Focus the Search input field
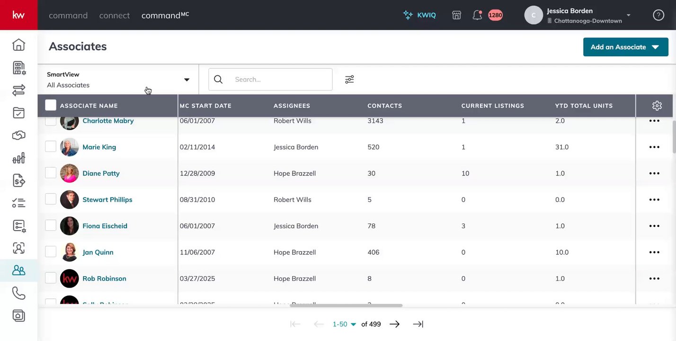This screenshot has width=676, height=341. coord(270,80)
